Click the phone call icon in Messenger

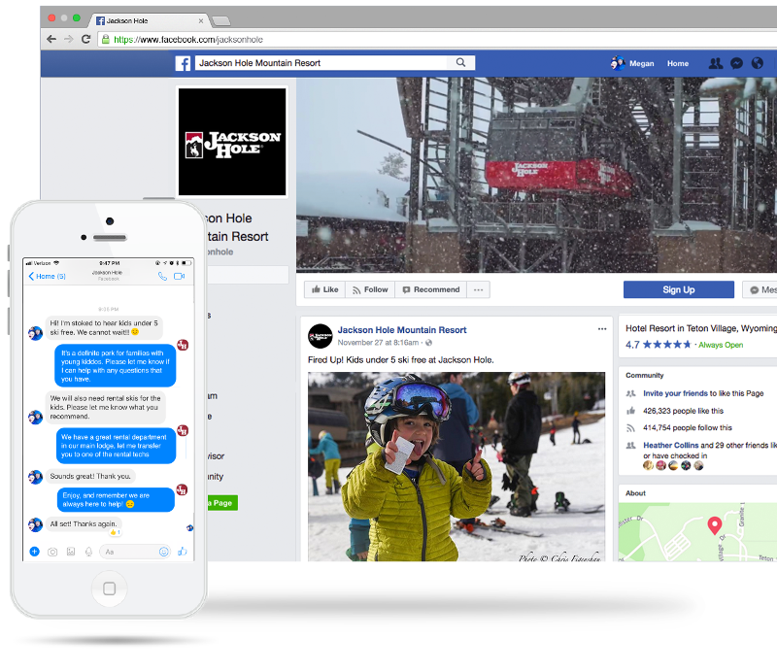coord(162,276)
